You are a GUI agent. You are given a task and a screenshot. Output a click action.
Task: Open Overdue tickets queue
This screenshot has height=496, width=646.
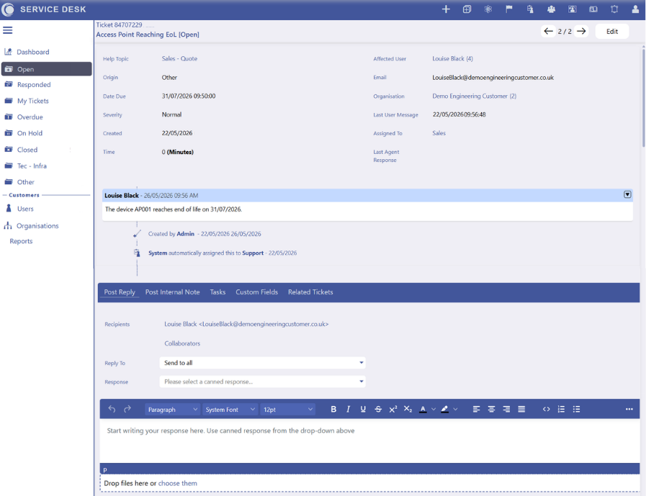tap(30, 117)
